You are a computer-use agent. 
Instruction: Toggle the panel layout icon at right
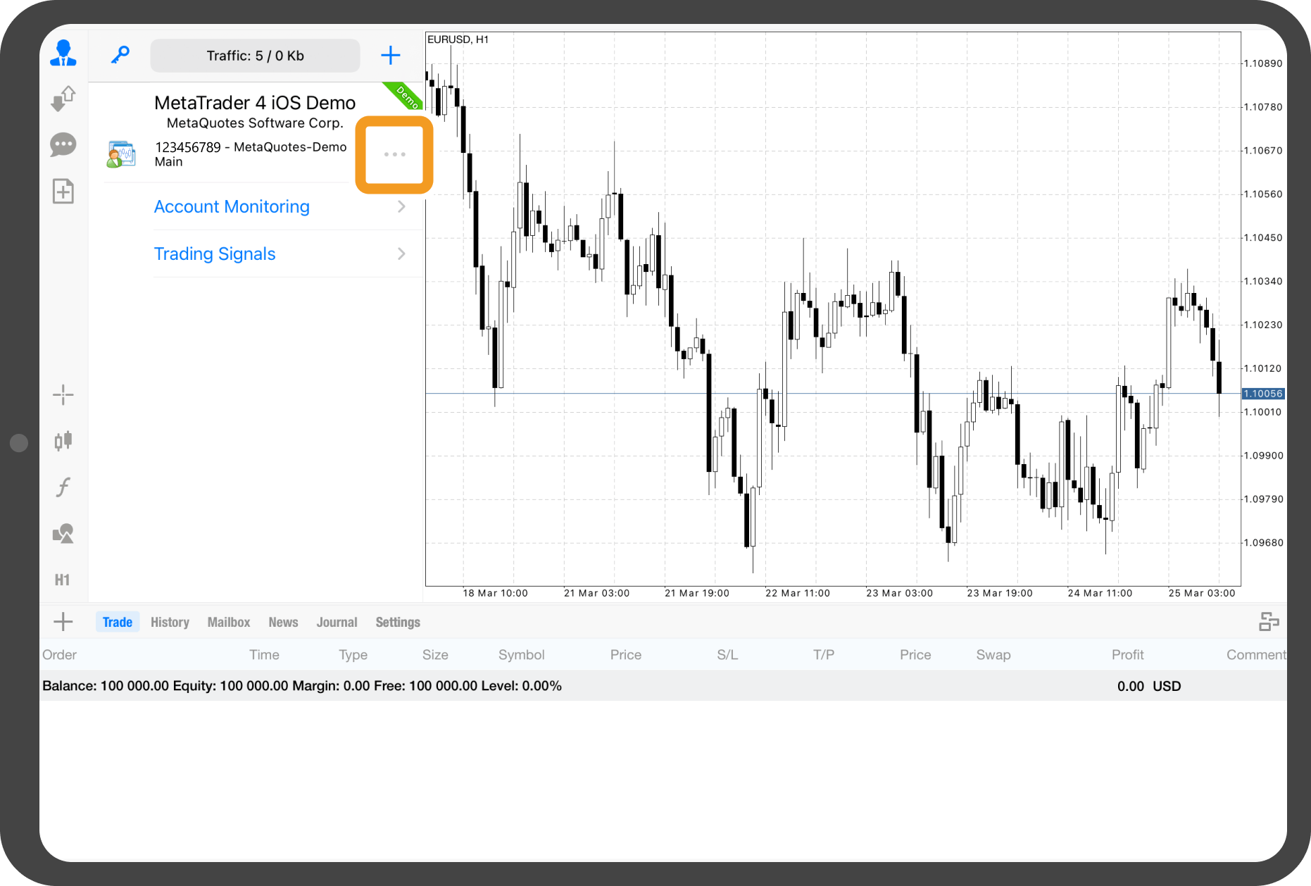(1269, 622)
